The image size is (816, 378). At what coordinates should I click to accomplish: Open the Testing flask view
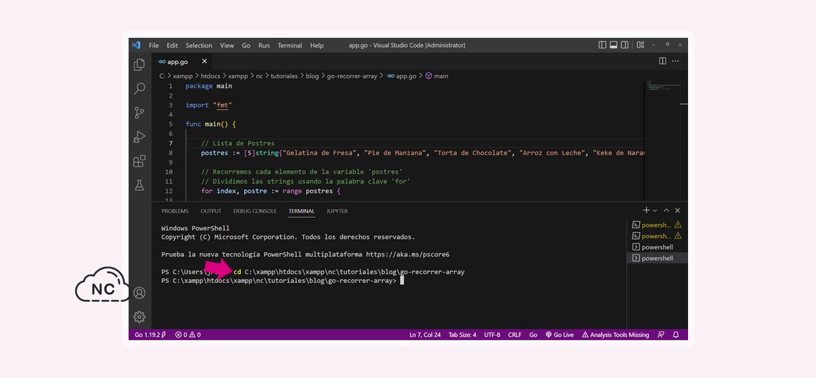(x=139, y=185)
